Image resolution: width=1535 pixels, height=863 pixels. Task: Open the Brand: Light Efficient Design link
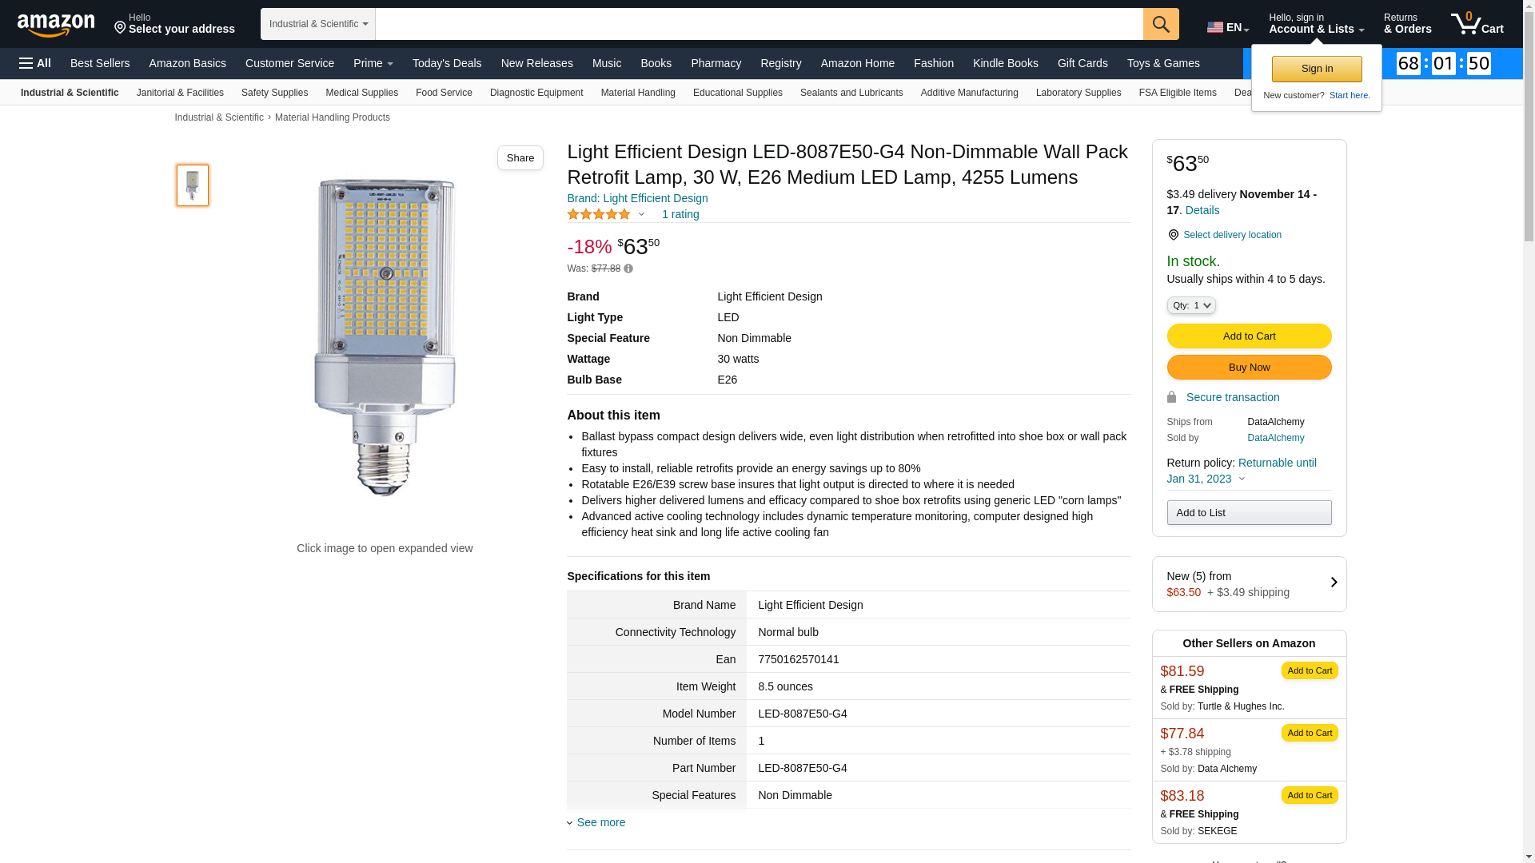point(637,198)
